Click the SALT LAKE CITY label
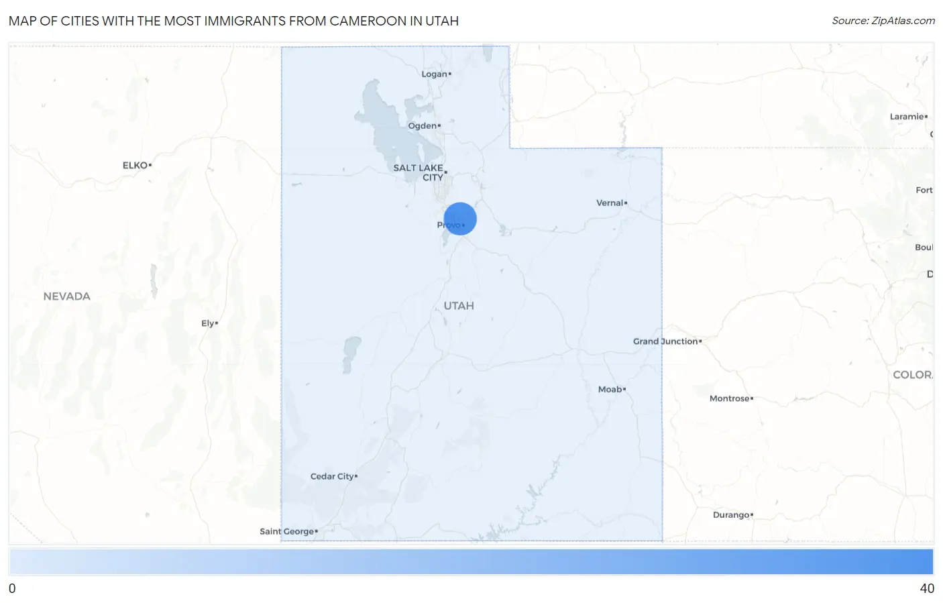The height and width of the screenshot is (603, 943). 420,172
